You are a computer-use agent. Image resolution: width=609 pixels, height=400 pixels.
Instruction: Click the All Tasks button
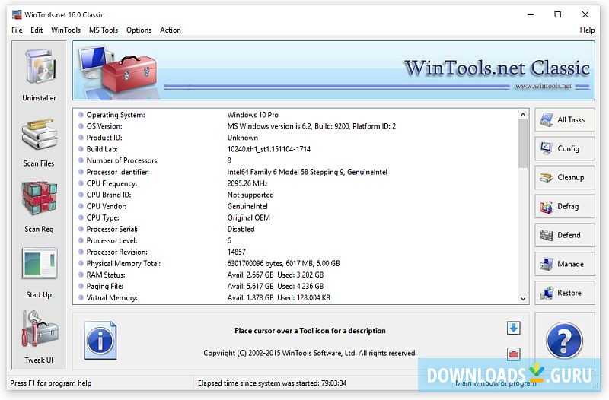[564, 120]
